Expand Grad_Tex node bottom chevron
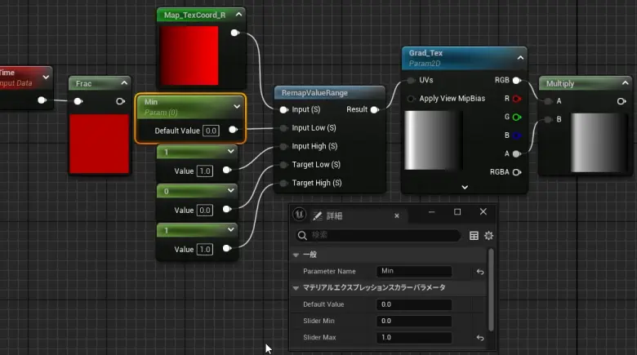This screenshot has width=637, height=355. pos(464,187)
